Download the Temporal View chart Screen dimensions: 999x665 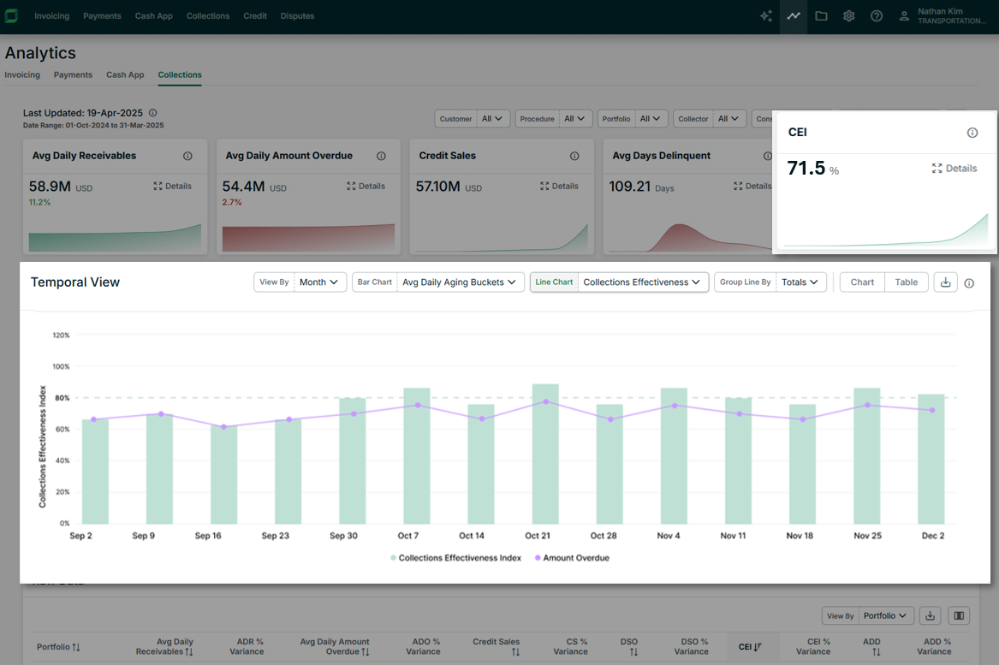945,282
